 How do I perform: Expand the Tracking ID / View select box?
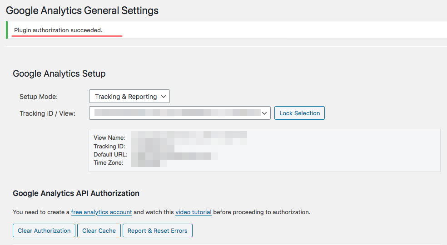(179, 113)
